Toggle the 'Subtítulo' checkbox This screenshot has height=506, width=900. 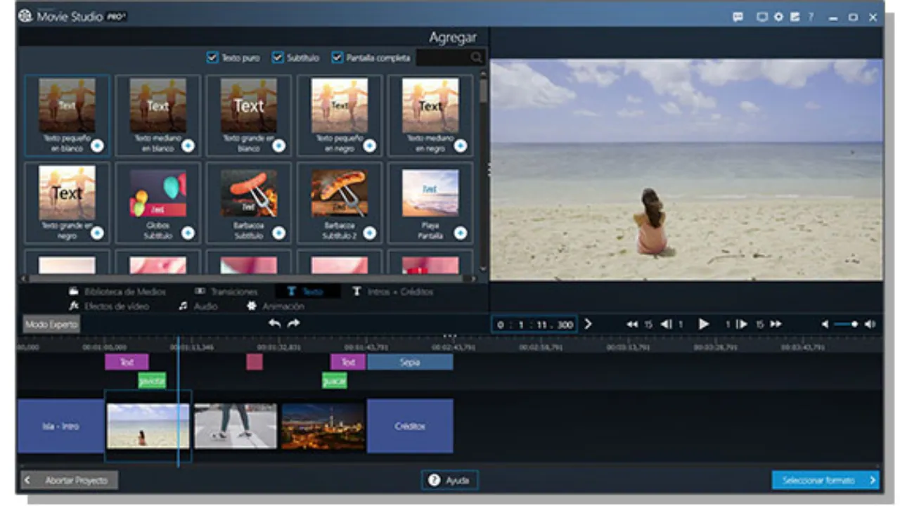pyautogui.click(x=277, y=58)
